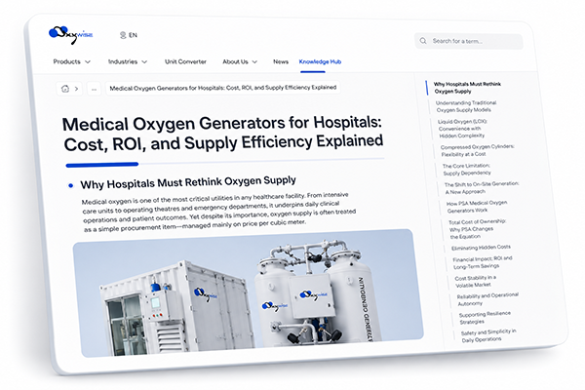
Task: Click the article title breadcrumb
Action: [223, 88]
